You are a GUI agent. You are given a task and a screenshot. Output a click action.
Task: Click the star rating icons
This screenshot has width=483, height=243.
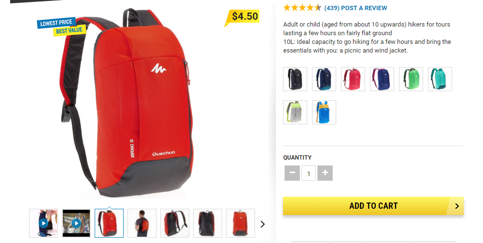[x=302, y=8]
